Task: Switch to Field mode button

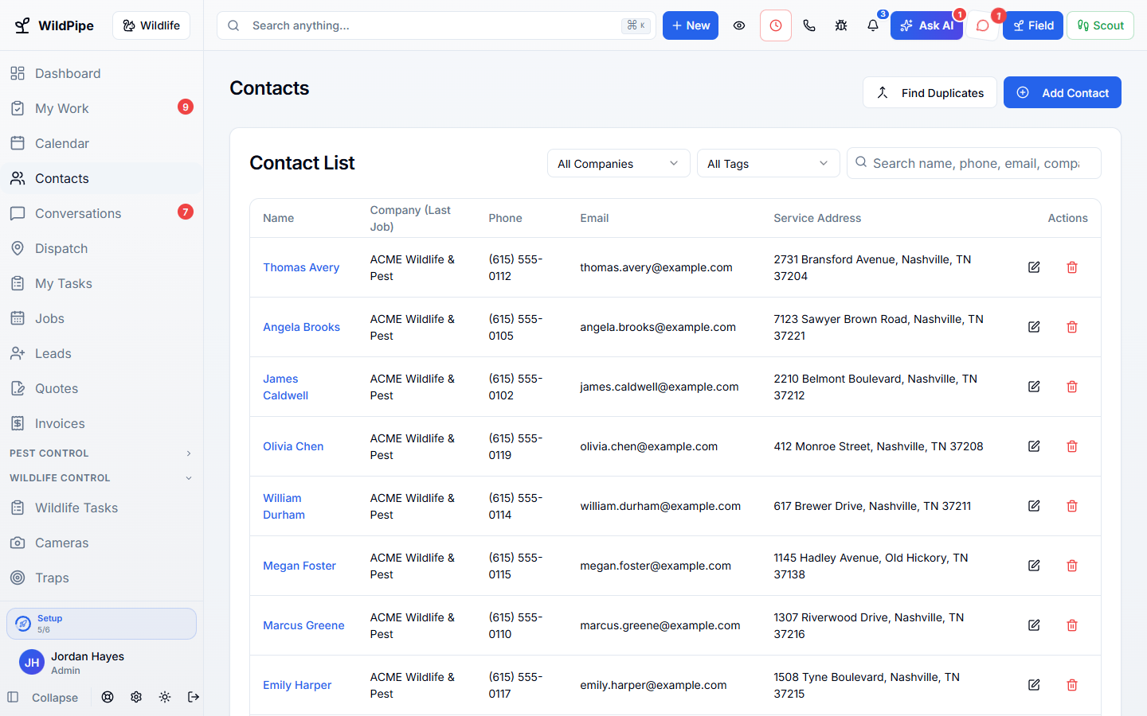Action: pos(1033,25)
